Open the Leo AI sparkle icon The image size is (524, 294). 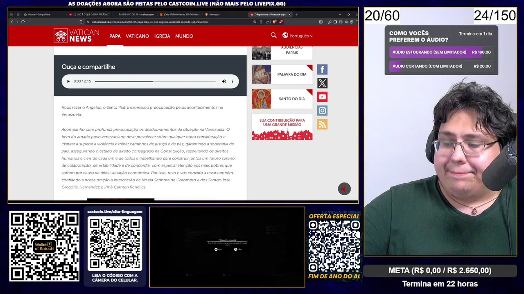point(346,22)
